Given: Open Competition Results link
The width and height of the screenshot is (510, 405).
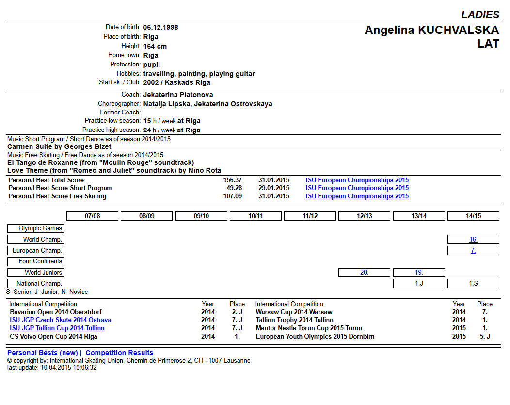Looking at the screenshot, I should [119, 353].
